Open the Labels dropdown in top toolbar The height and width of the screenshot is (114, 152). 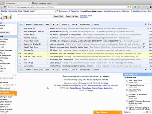pyautogui.click(x=73, y=24)
